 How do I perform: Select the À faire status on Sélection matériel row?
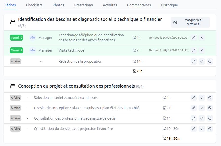pyautogui.click(x=15, y=97)
